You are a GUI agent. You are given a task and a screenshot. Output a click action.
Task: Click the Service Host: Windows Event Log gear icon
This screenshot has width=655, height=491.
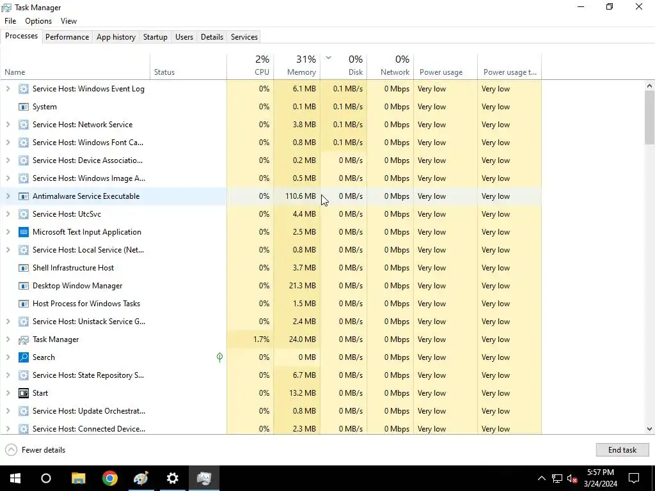[24, 88]
